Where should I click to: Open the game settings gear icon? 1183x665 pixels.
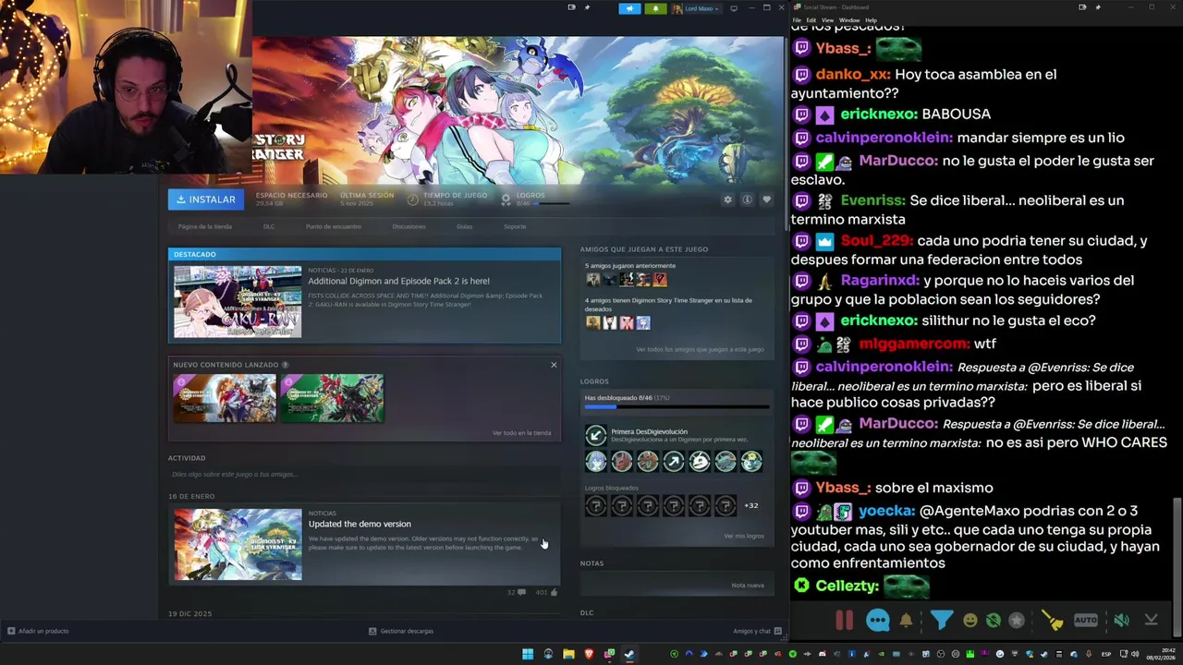(x=727, y=199)
